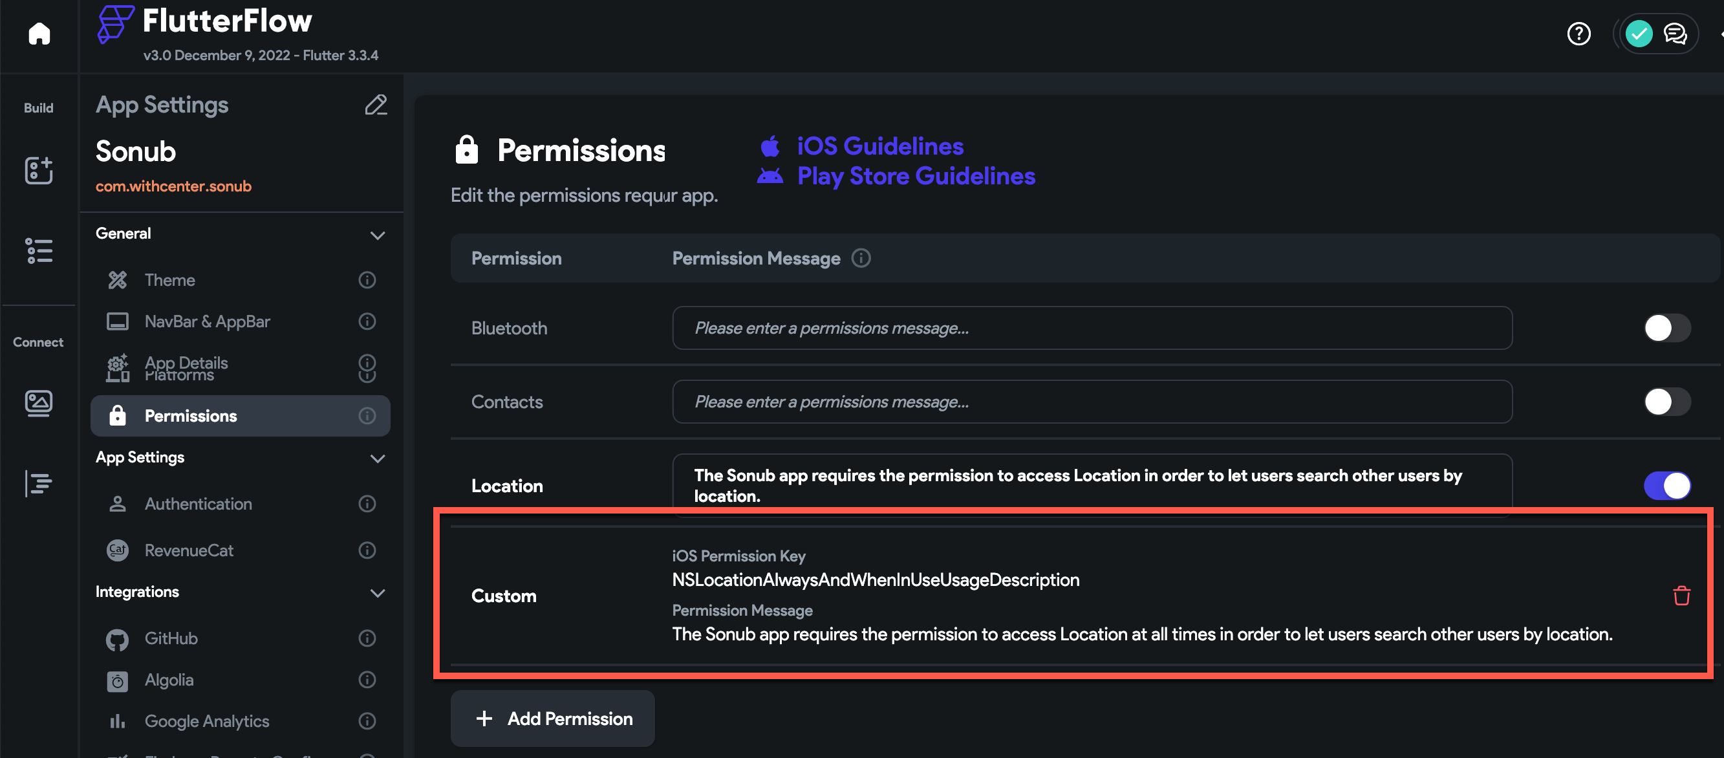The height and width of the screenshot is (758, 1724).
Task: Click the RevenueCat integration icon
Action: [x=117, y=550]
